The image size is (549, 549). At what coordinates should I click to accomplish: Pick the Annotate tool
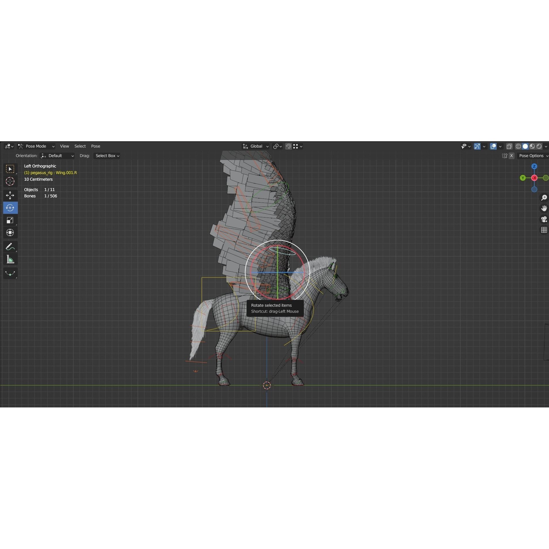click(10, 246)
